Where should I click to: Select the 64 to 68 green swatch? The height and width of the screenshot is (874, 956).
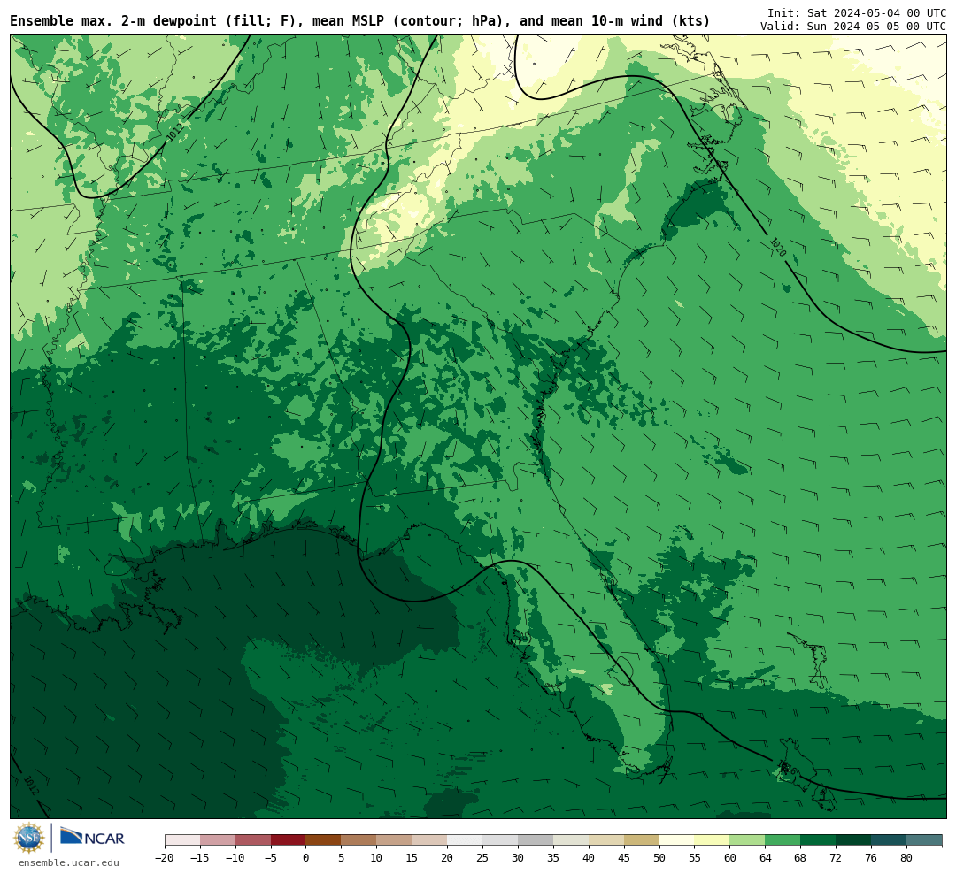(783, 840)
